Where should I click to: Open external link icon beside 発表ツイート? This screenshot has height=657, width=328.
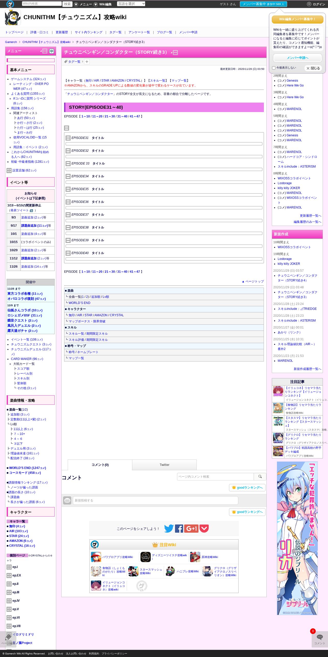pos(31,211)
